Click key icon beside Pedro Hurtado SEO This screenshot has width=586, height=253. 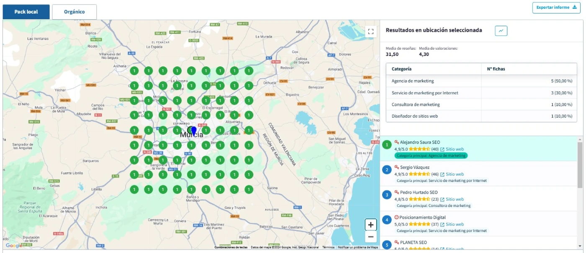pos(396,192)
